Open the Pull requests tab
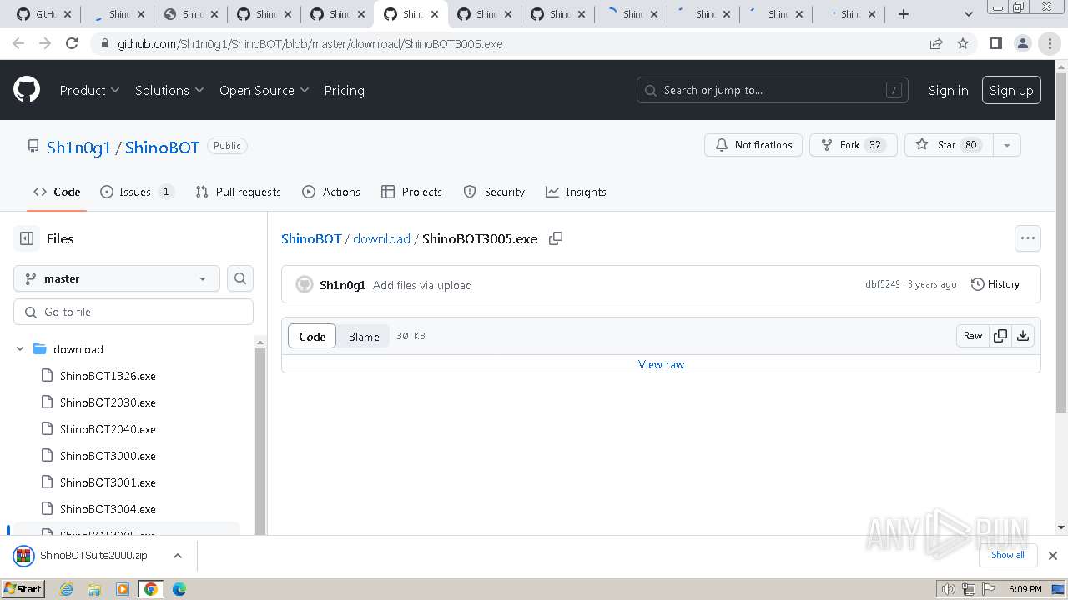Screen dimensions: 1068x600 click(239, 192)
